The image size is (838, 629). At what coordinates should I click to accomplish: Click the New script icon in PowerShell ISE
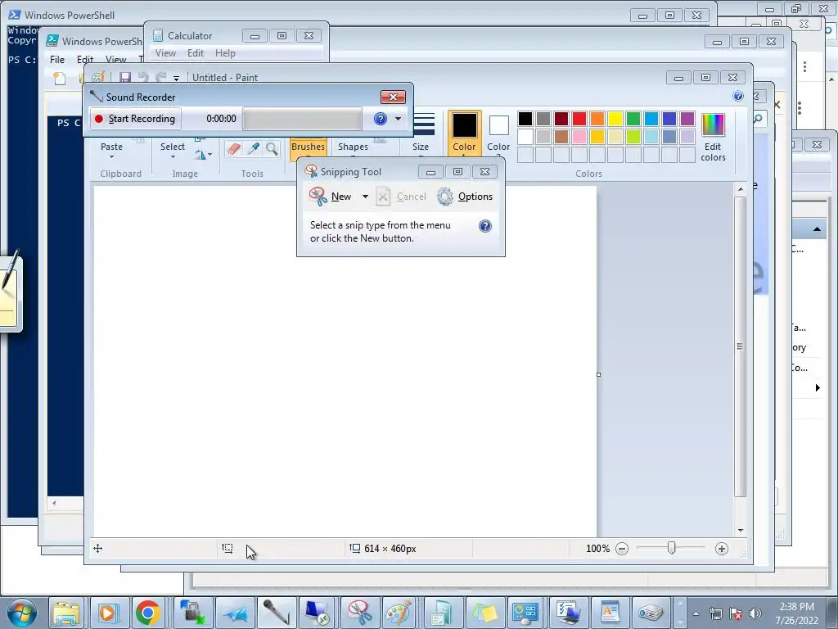click(x=59, y=79)
